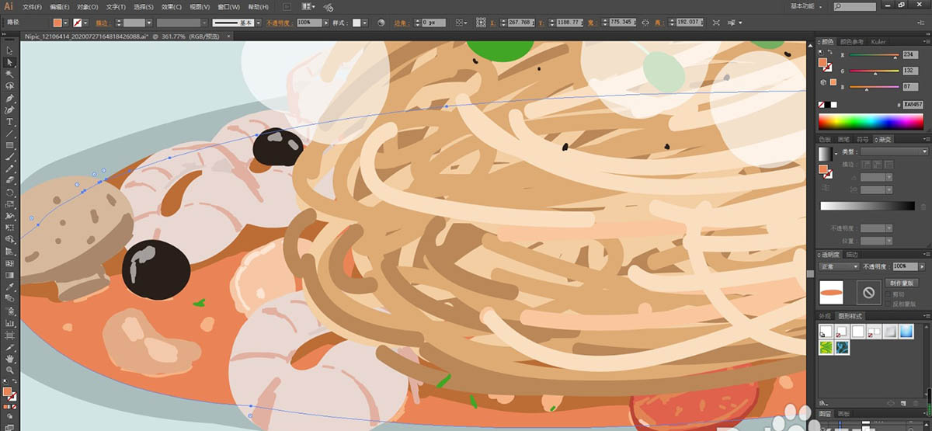932x431 pixels.
Task: Open the 文件(F) menu
Action: tap(32, 6)
